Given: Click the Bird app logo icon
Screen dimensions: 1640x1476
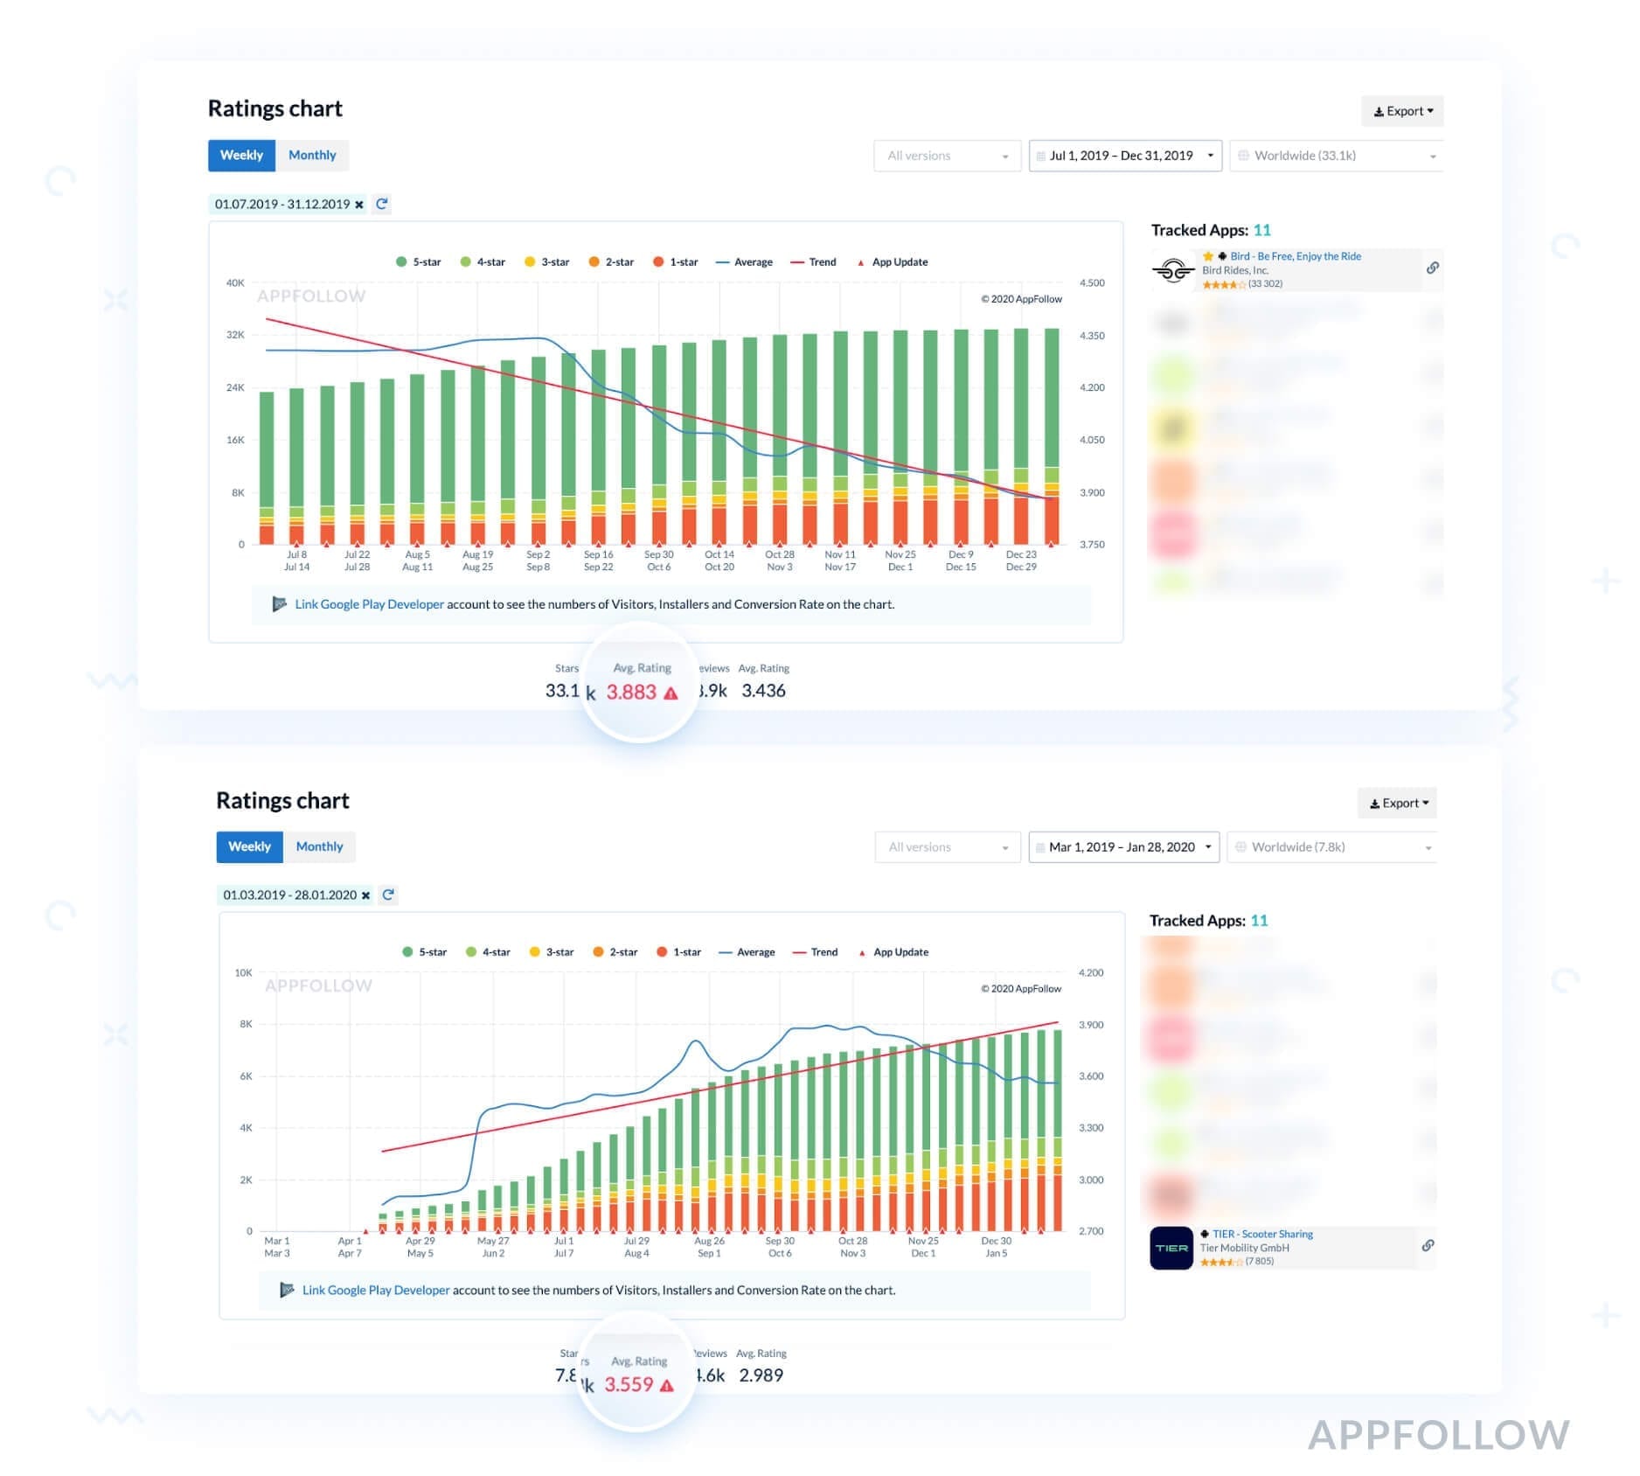Looking at the screenshot, I should [1172, 270].
